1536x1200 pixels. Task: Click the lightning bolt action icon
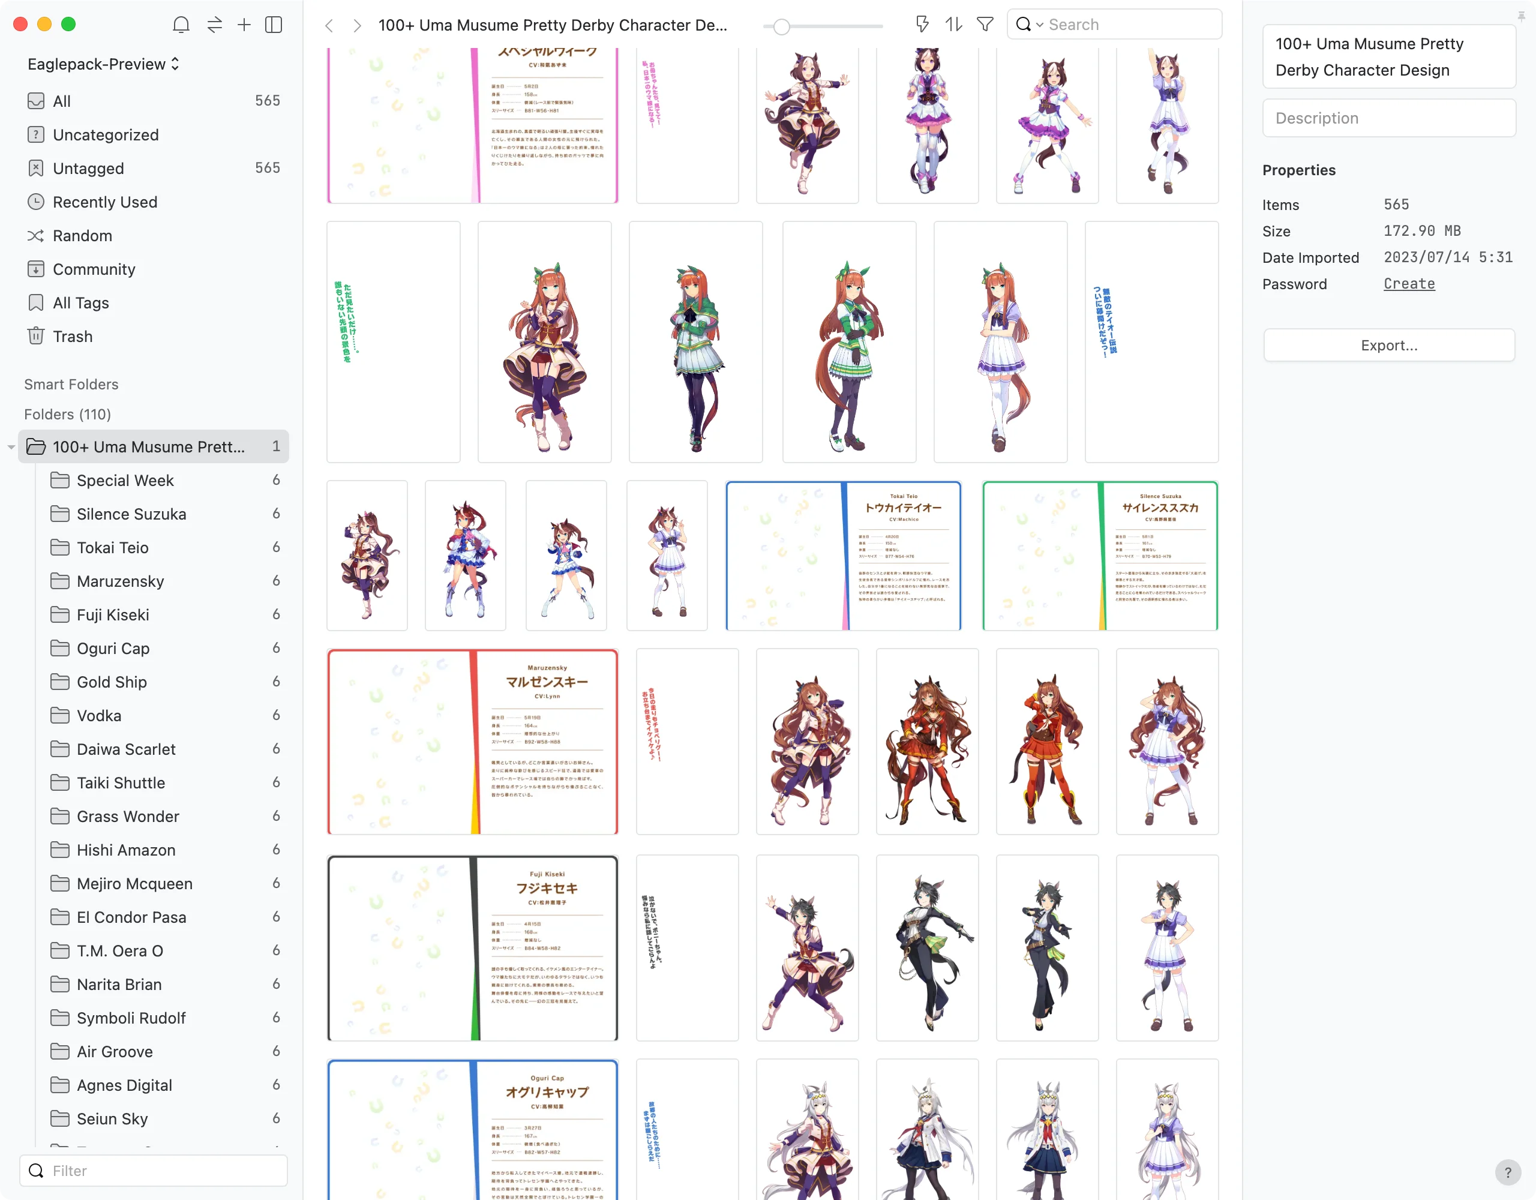(x=922, y=25)
